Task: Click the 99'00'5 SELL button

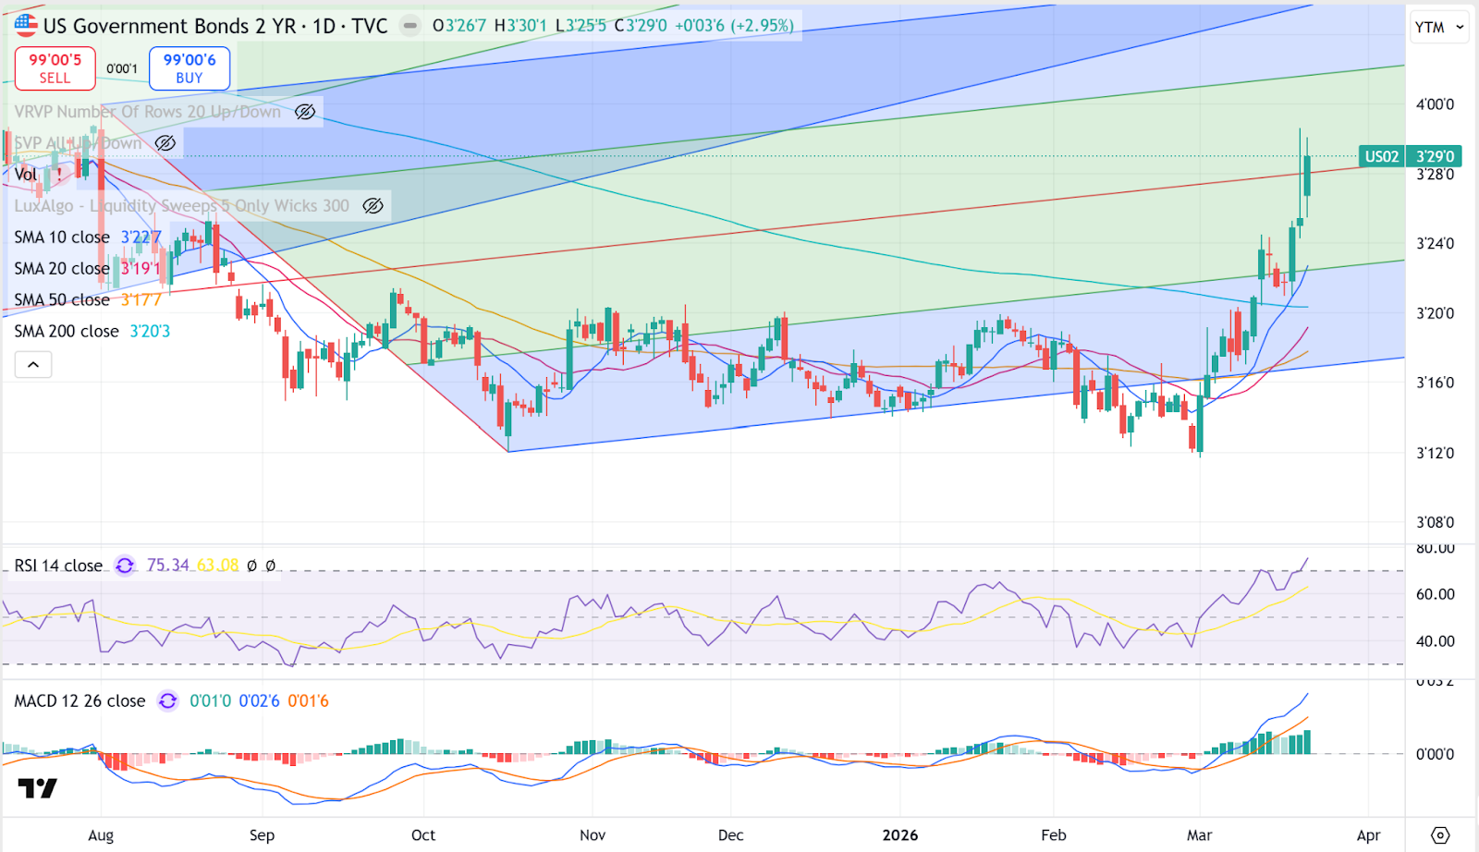Action: [x=55, y=68]
